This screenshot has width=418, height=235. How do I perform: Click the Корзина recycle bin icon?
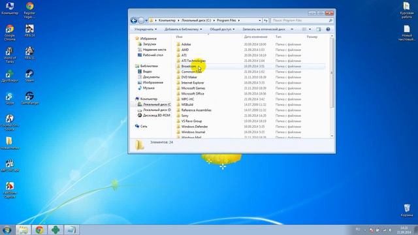407,210
